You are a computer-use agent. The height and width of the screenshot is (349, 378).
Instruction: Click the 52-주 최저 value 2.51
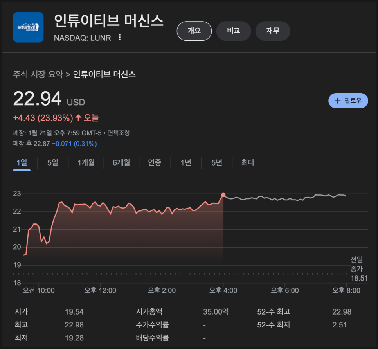[x=339, y=325]
